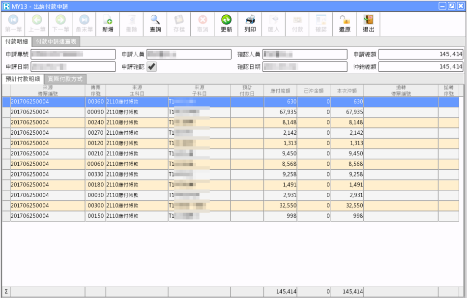Click sequence number 00030 cell
Viewport: 467px width, 298px height.
95,195
